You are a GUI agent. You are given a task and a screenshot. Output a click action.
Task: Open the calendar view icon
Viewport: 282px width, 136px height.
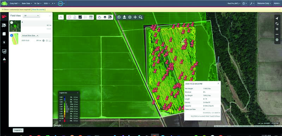[91, 17]
